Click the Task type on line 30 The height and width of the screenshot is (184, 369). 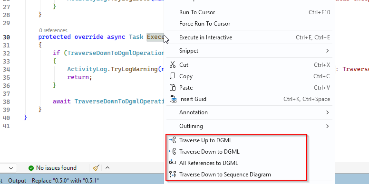pos(136,37)
